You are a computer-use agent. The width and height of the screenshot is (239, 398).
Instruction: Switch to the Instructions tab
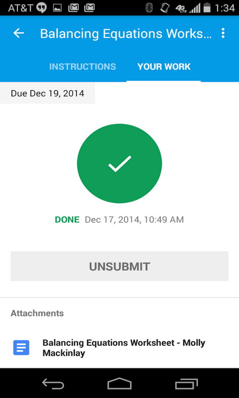[x=83, y=67]
